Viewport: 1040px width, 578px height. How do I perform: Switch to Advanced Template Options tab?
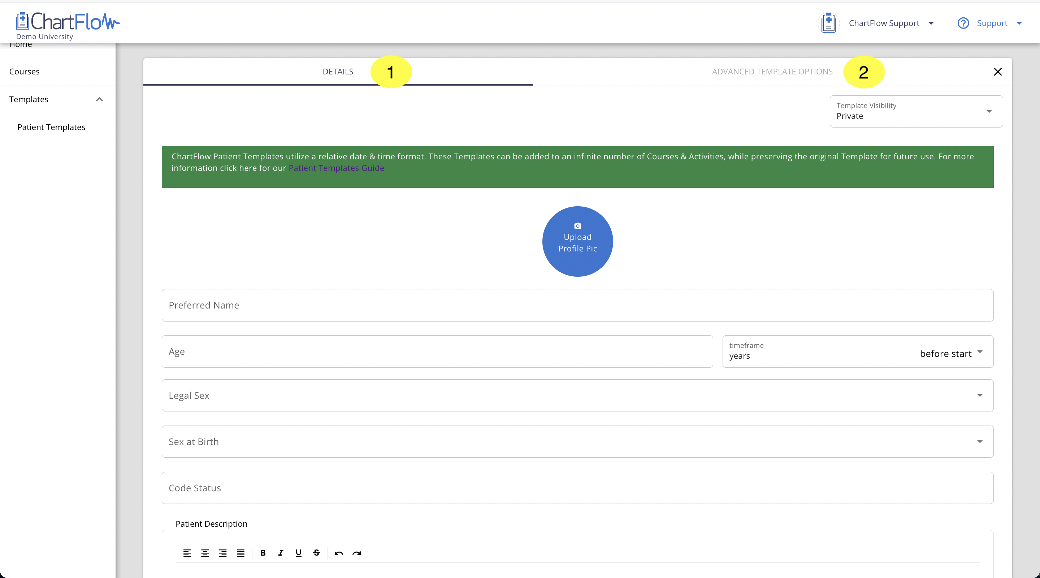pyautogui.click(x=772, y=72)
